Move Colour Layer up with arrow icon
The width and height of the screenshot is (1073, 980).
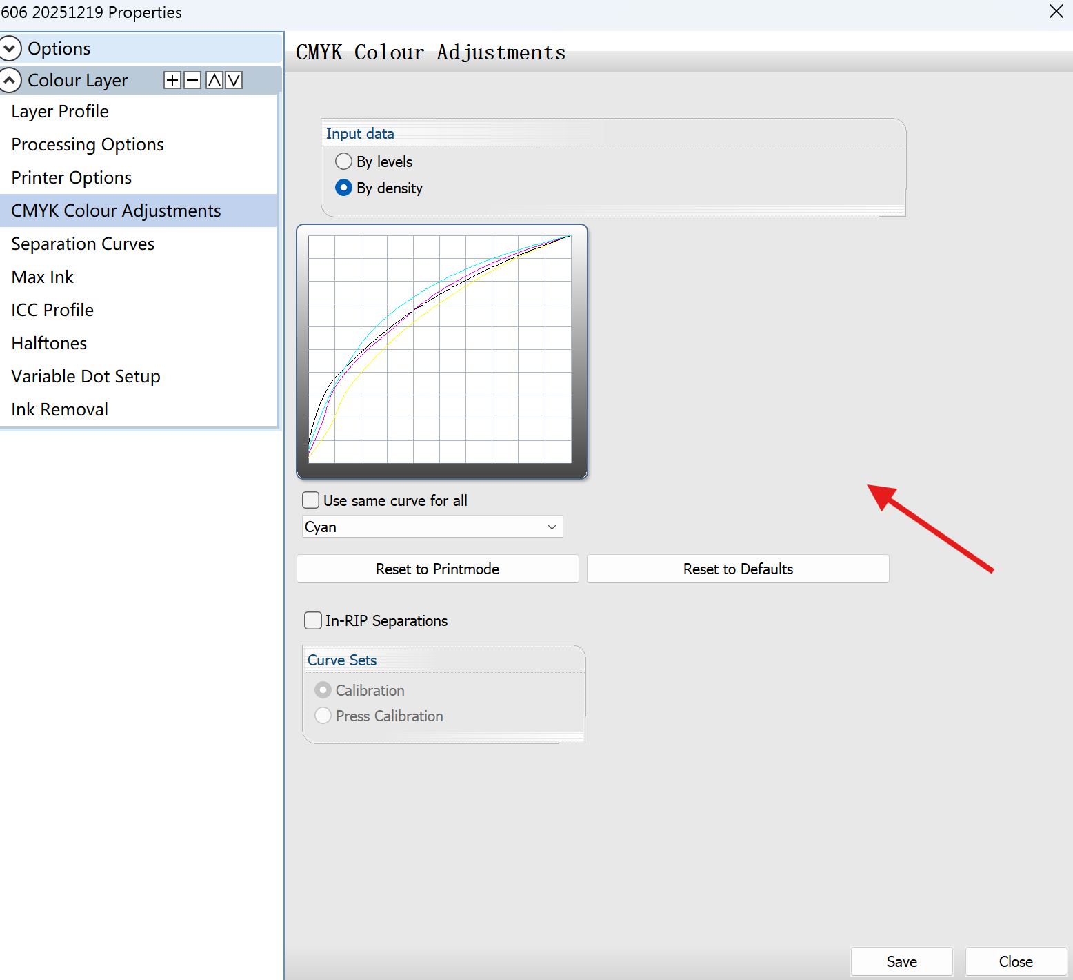[x=214, y=80]
